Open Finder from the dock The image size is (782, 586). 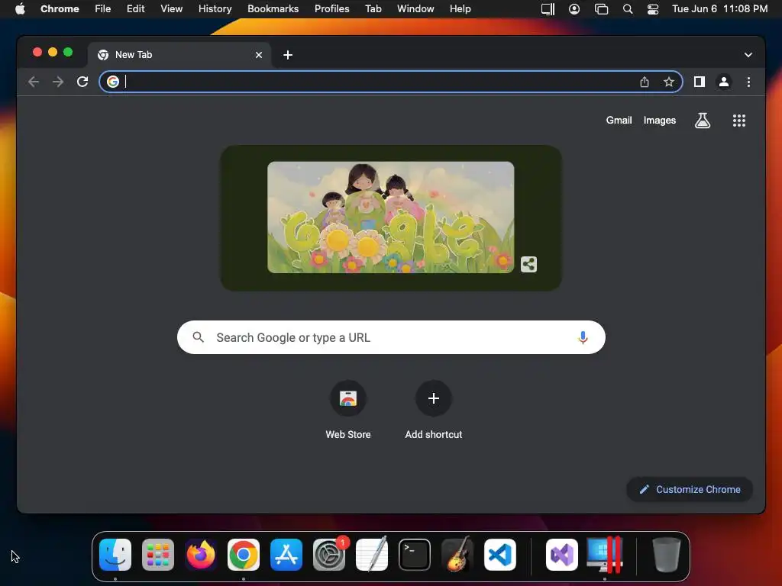pos(115,555)
